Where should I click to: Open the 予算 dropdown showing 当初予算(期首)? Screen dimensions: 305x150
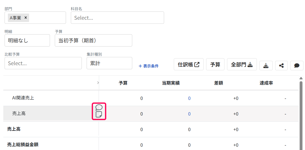93,41
